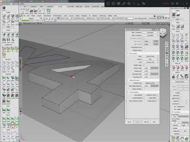190x142 pixels.
Task: Open the Surface Type dropdown
Action: [150, 83]
